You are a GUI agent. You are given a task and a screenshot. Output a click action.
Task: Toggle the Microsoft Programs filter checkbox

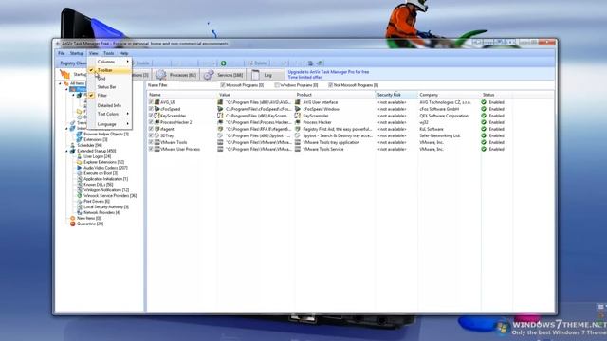[x=223, y=85]
